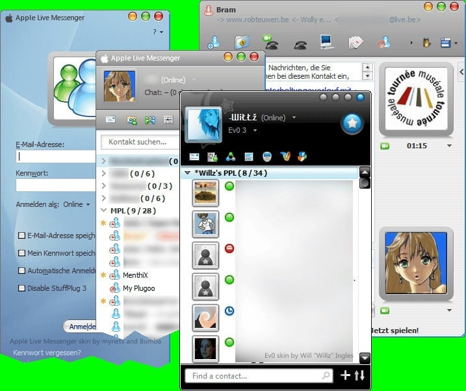
Task: Click sort arrows icon in Ev0 bottom bar
Action: (x=359, y=375)
